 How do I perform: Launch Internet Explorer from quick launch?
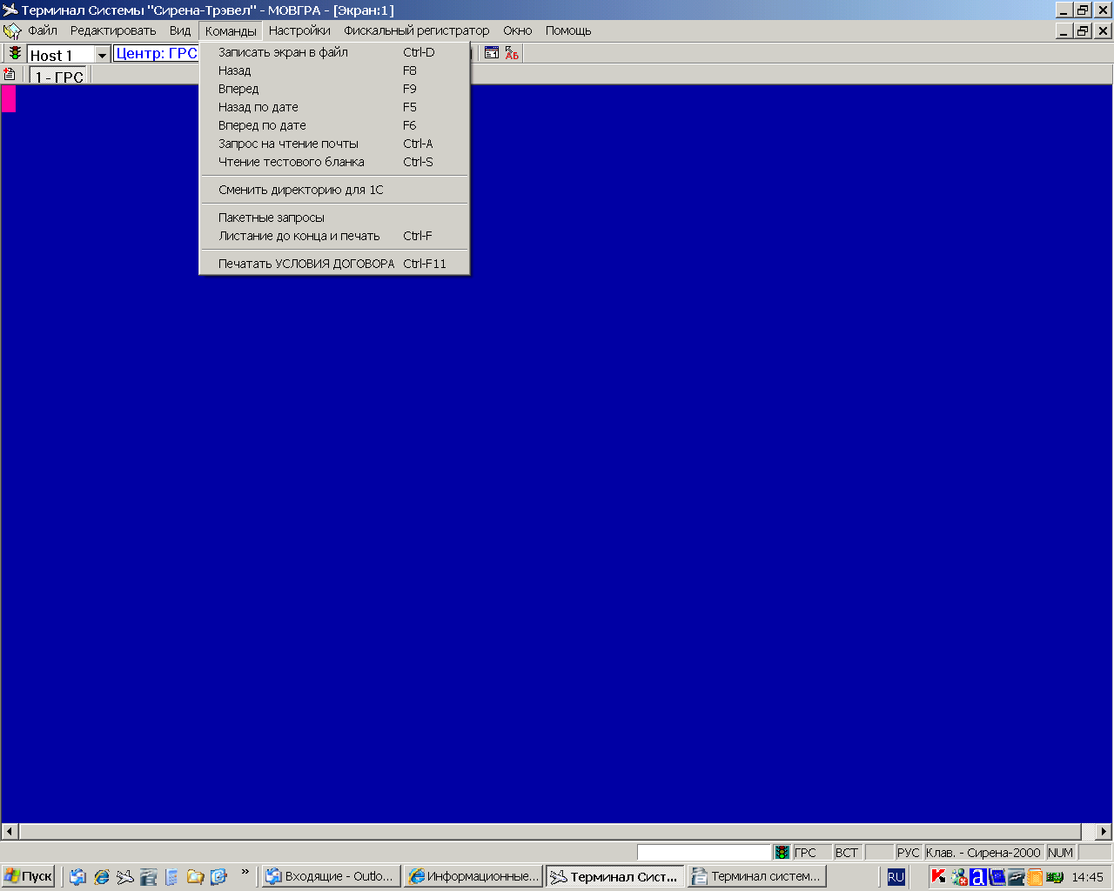tap(102, 876)
